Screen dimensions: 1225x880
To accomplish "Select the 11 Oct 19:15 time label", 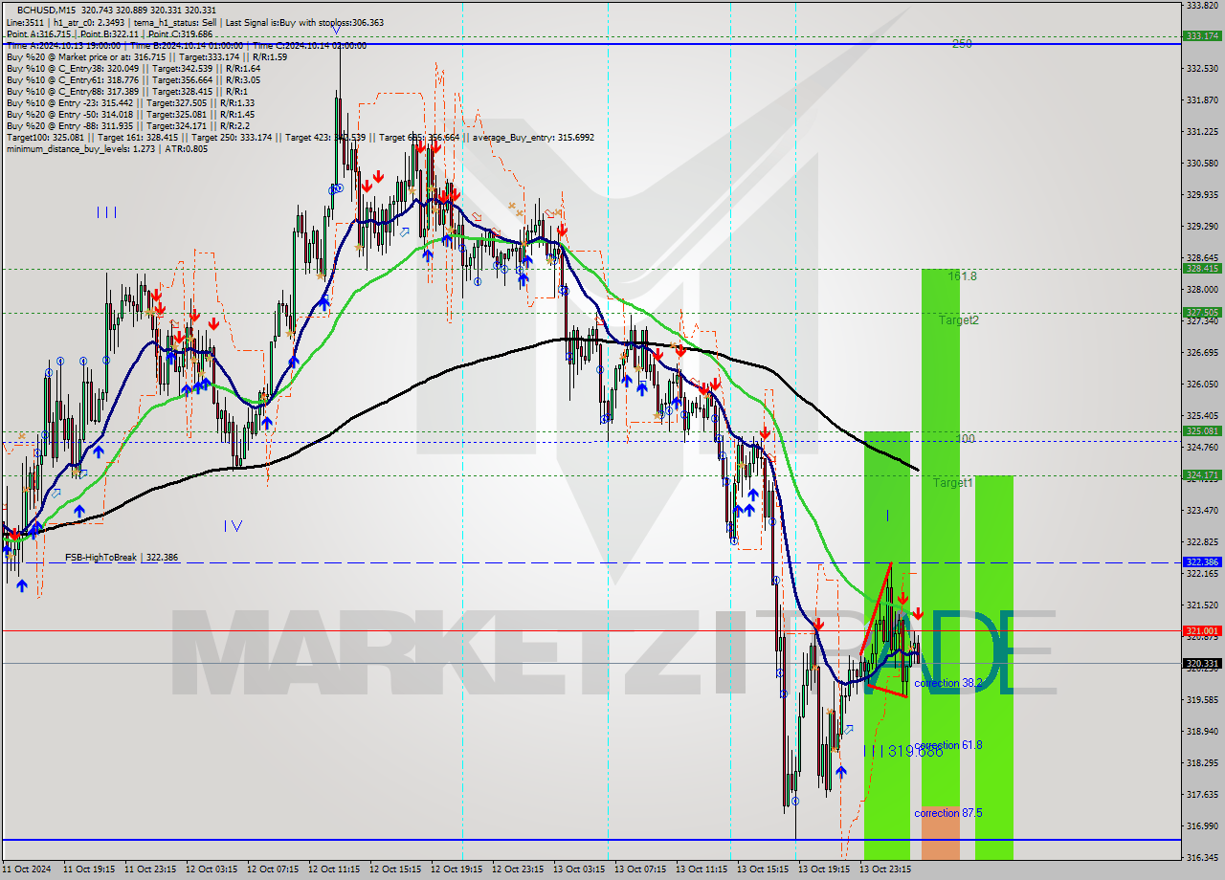I will coord(89,869).
